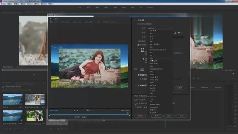Viewport: 238px width, 134px height.
Task: Click the Export button
Action: point(169,116)
